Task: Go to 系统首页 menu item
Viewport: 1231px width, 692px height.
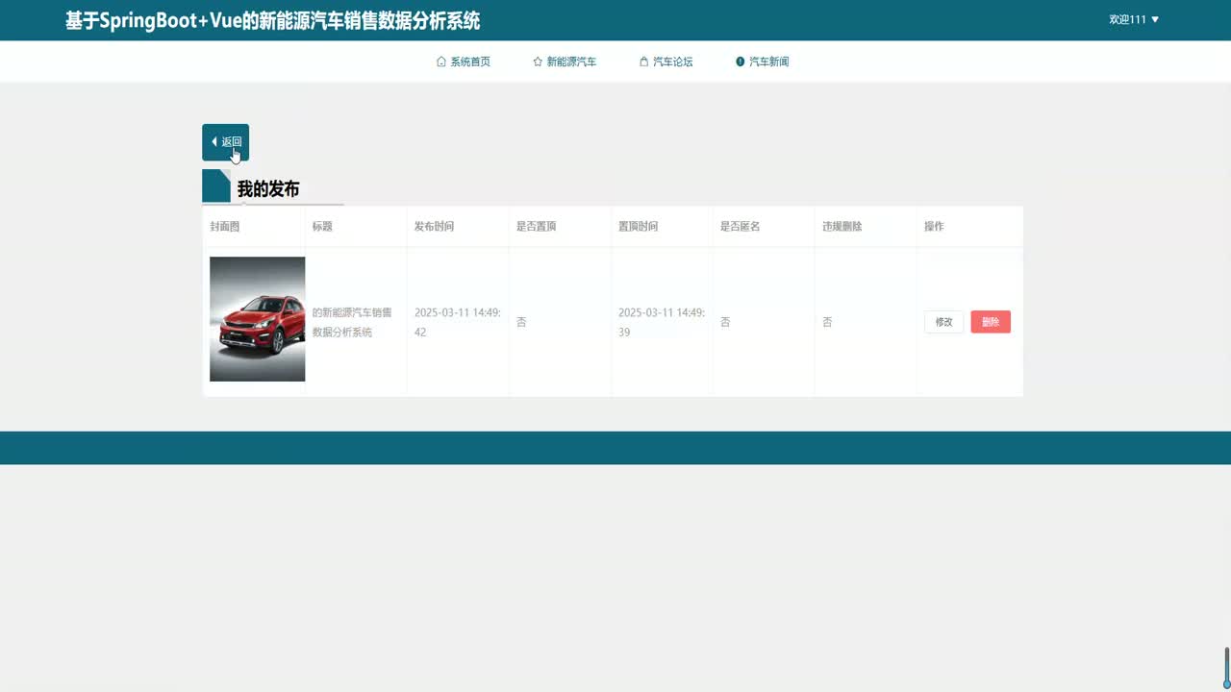Action: 464,62
